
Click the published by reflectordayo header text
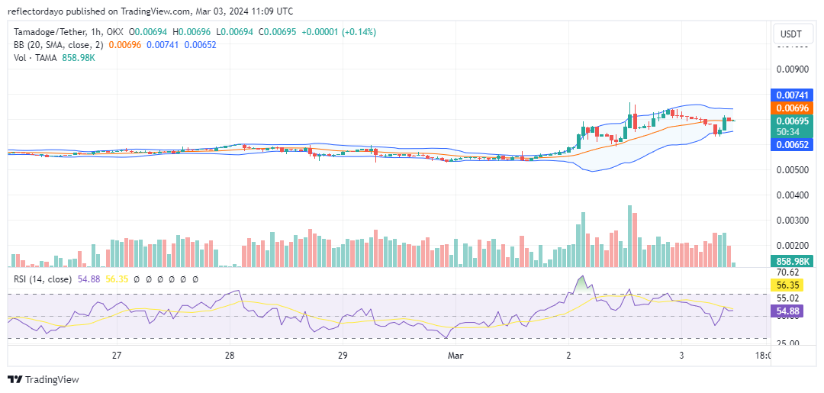(150, 11)
